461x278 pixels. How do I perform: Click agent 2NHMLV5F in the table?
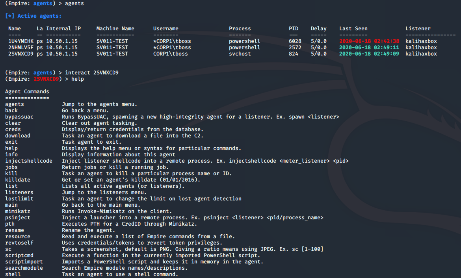pyautogui.click(x=21, y=47)
